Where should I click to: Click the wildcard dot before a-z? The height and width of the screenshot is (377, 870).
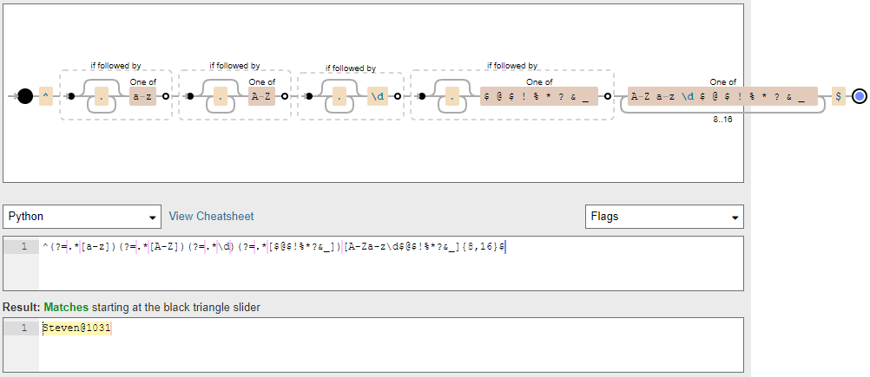[102, 96]
